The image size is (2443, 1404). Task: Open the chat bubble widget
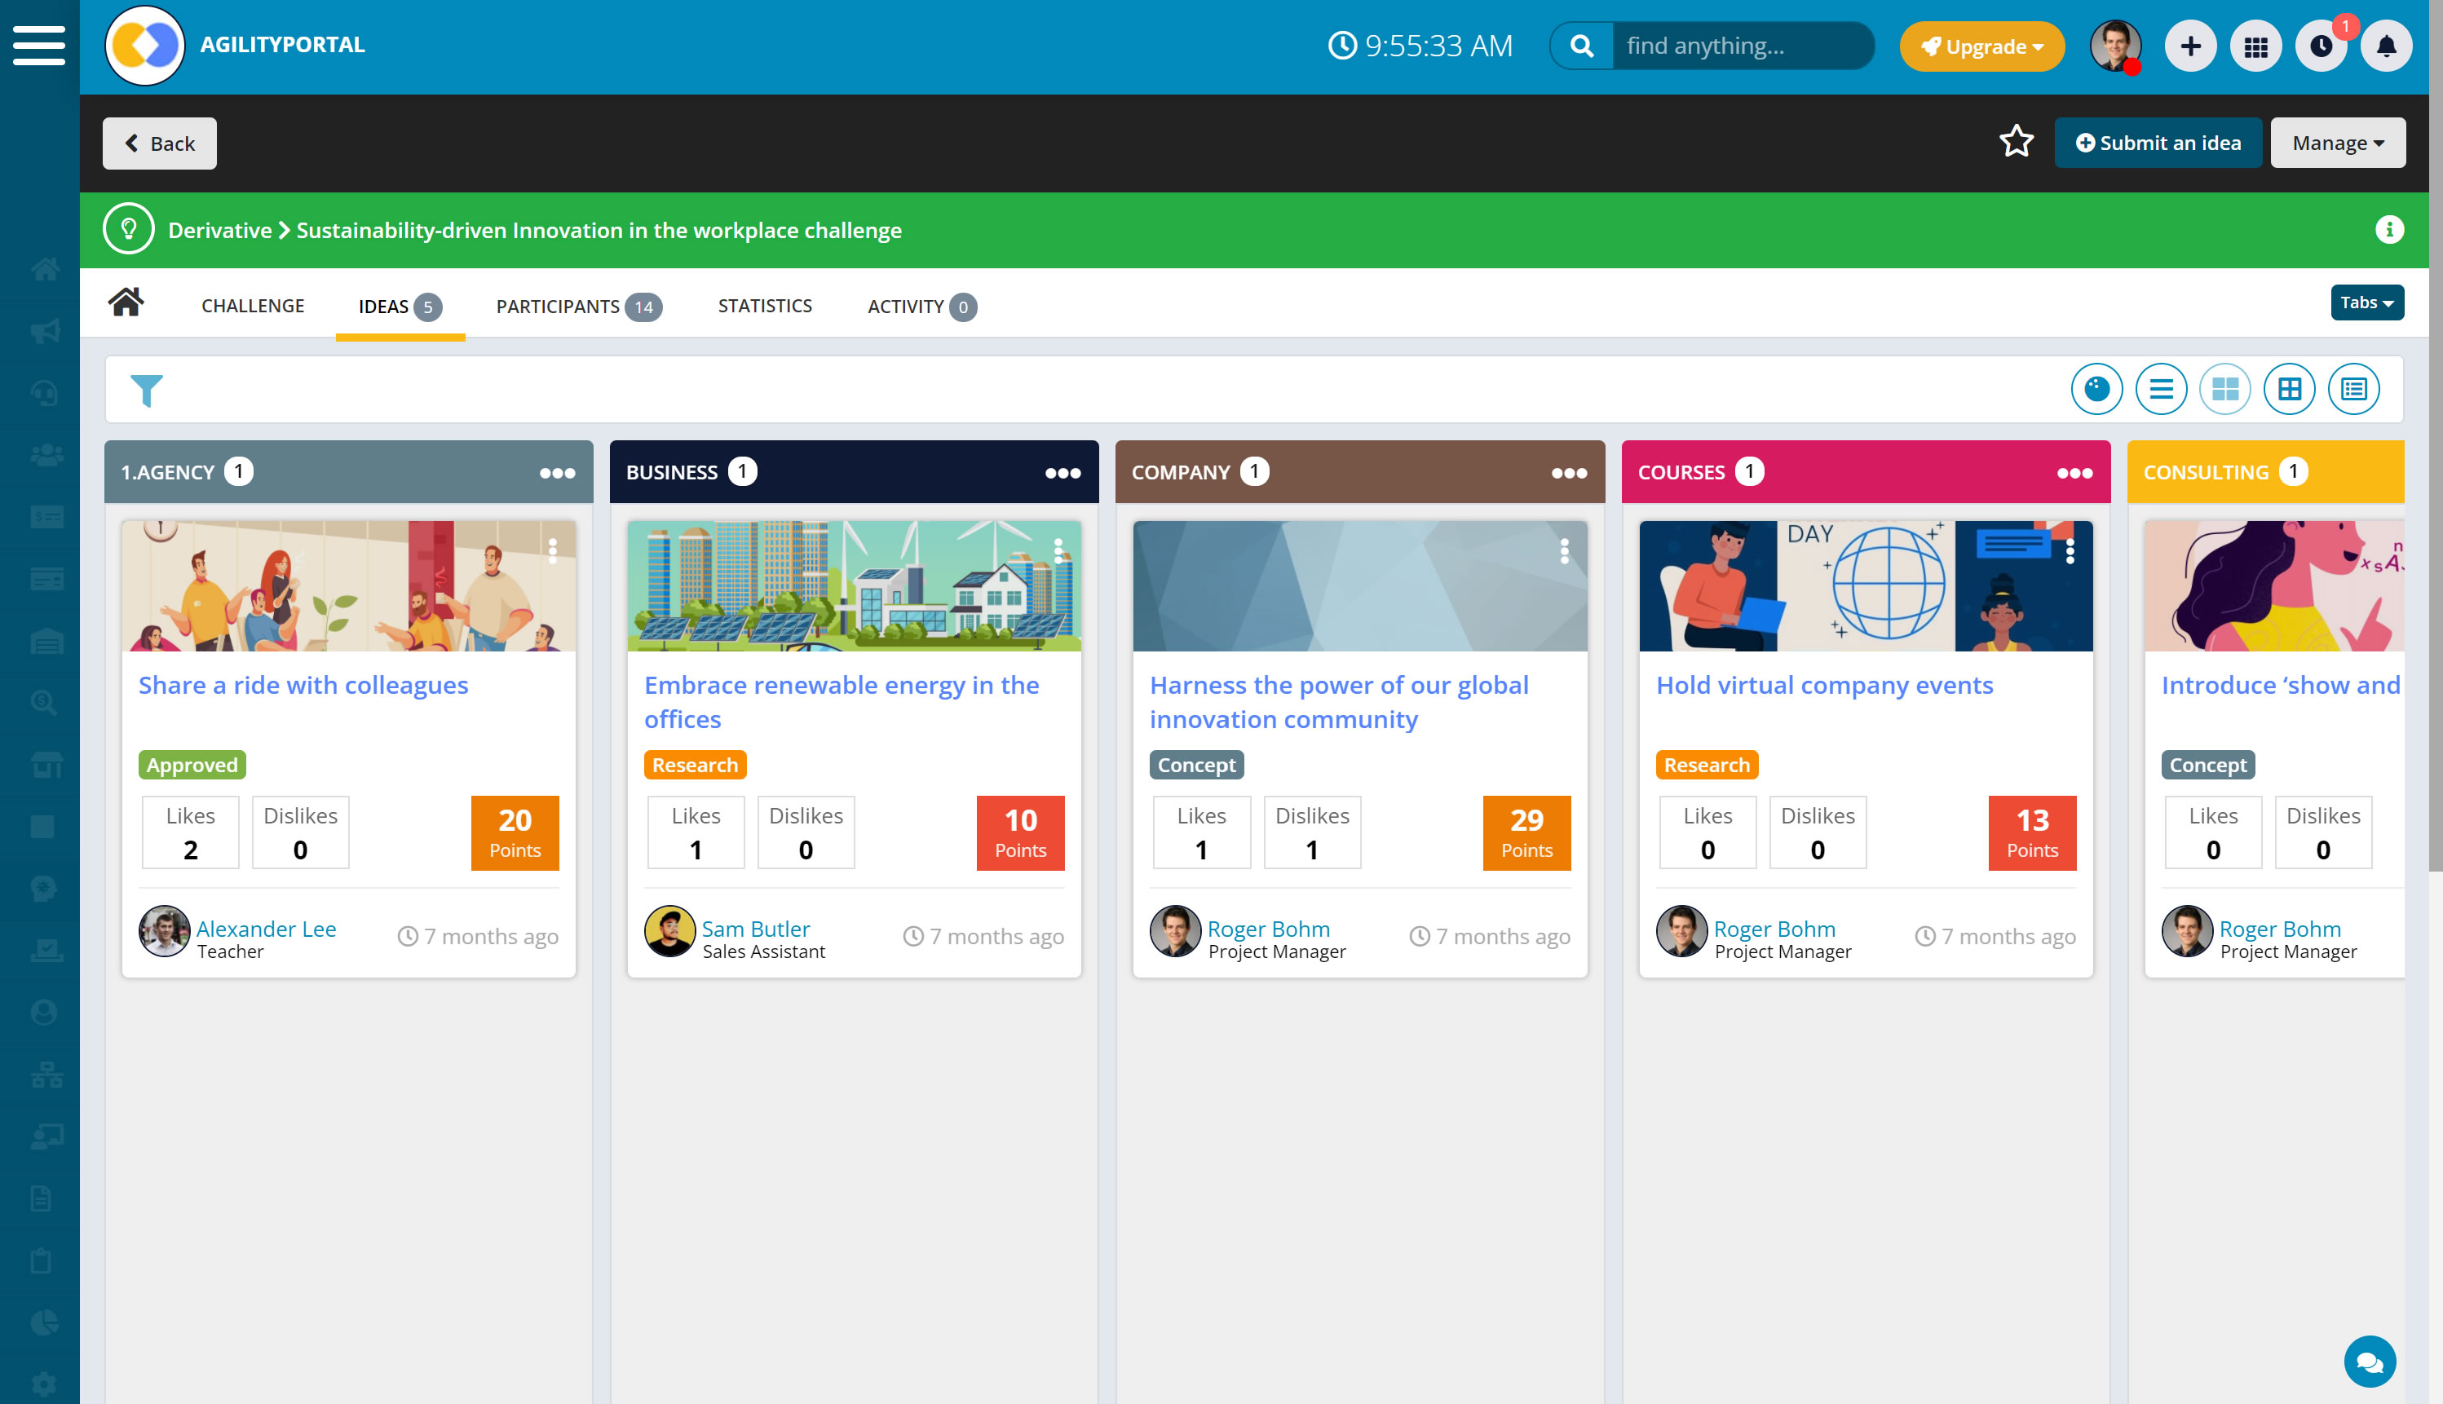pos(2369,1361)
